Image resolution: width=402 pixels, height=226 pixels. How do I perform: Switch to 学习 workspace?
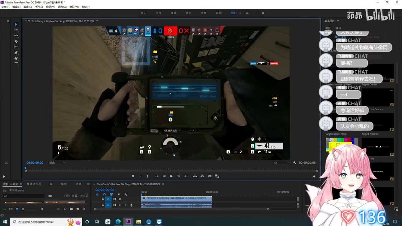pyautogui.click(x=144, y=13)
